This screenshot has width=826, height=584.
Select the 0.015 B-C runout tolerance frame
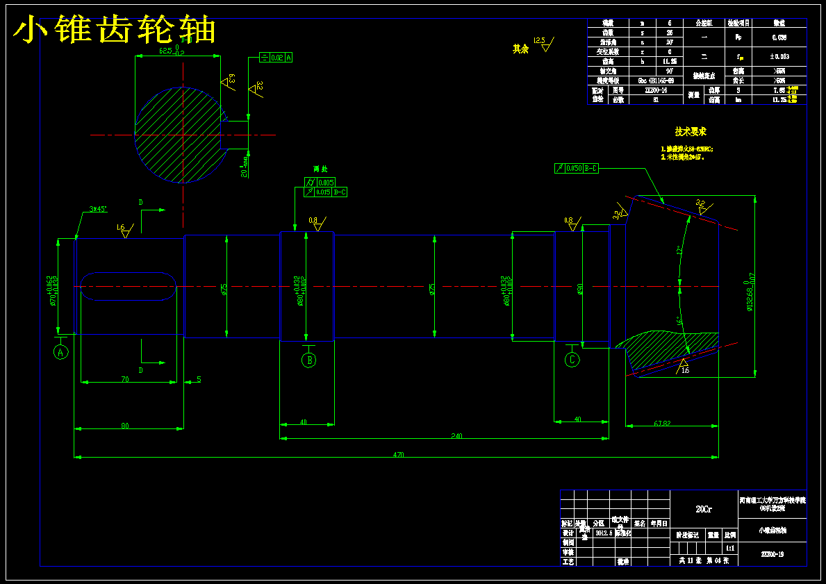pyautogui.click(x=326, y=192)
